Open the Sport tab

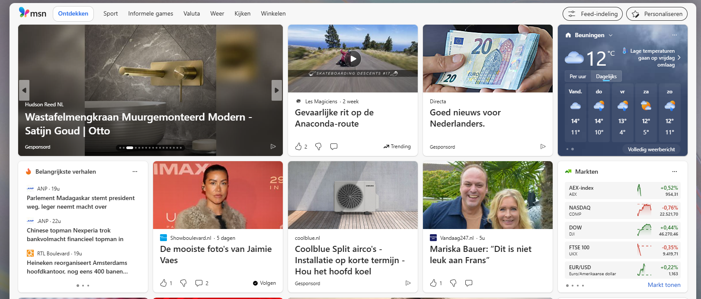[111, 14]
